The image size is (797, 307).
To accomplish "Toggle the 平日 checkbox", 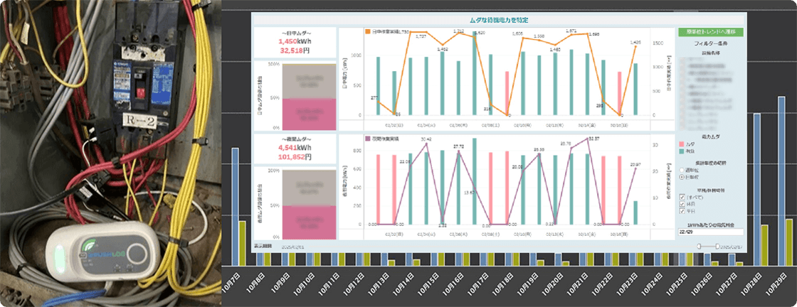I will click(x=682, y=211).
